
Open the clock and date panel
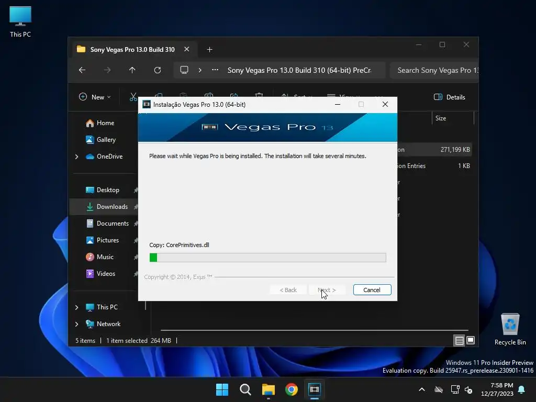[x=497, y=389]
